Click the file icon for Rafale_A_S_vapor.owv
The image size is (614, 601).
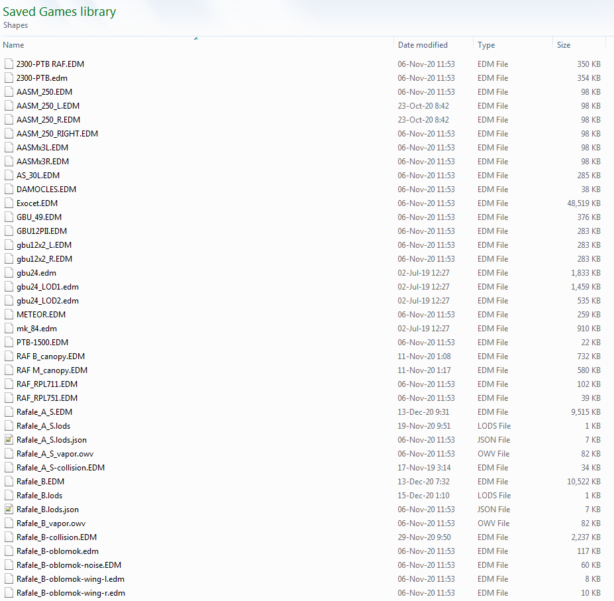point(9,454)
